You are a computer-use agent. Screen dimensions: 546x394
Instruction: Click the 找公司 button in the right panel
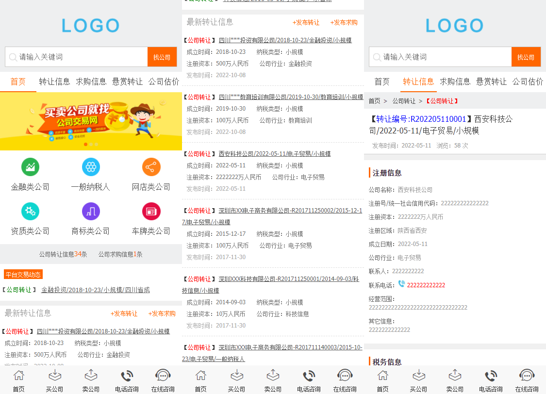point(526,57)
